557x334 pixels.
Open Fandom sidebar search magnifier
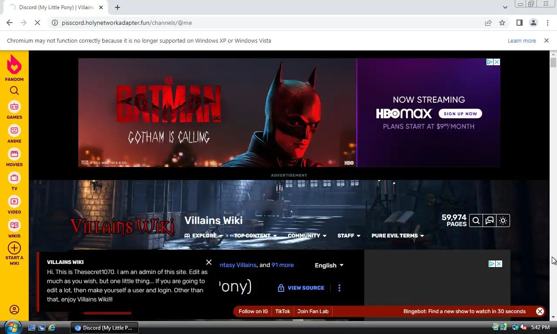(x=14, y=90)
